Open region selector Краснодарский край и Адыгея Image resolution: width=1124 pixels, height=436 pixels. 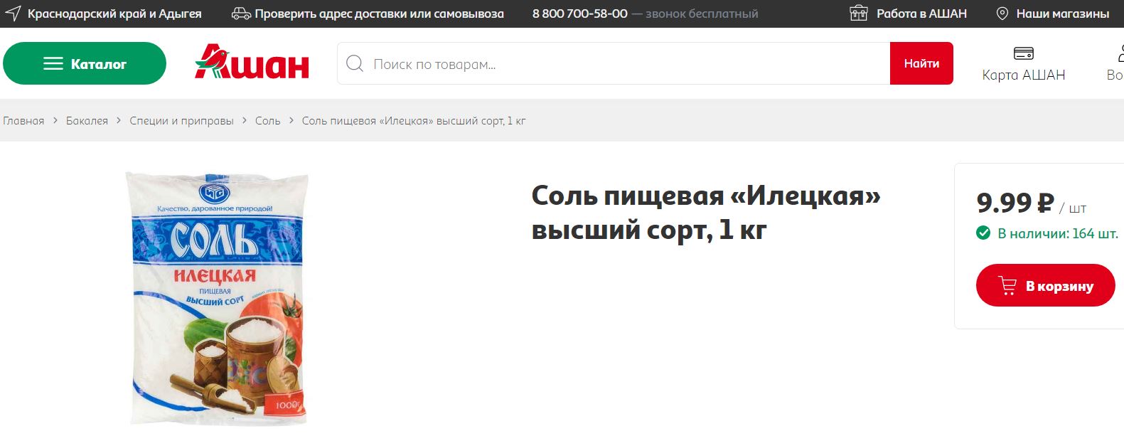pos(114,14)
